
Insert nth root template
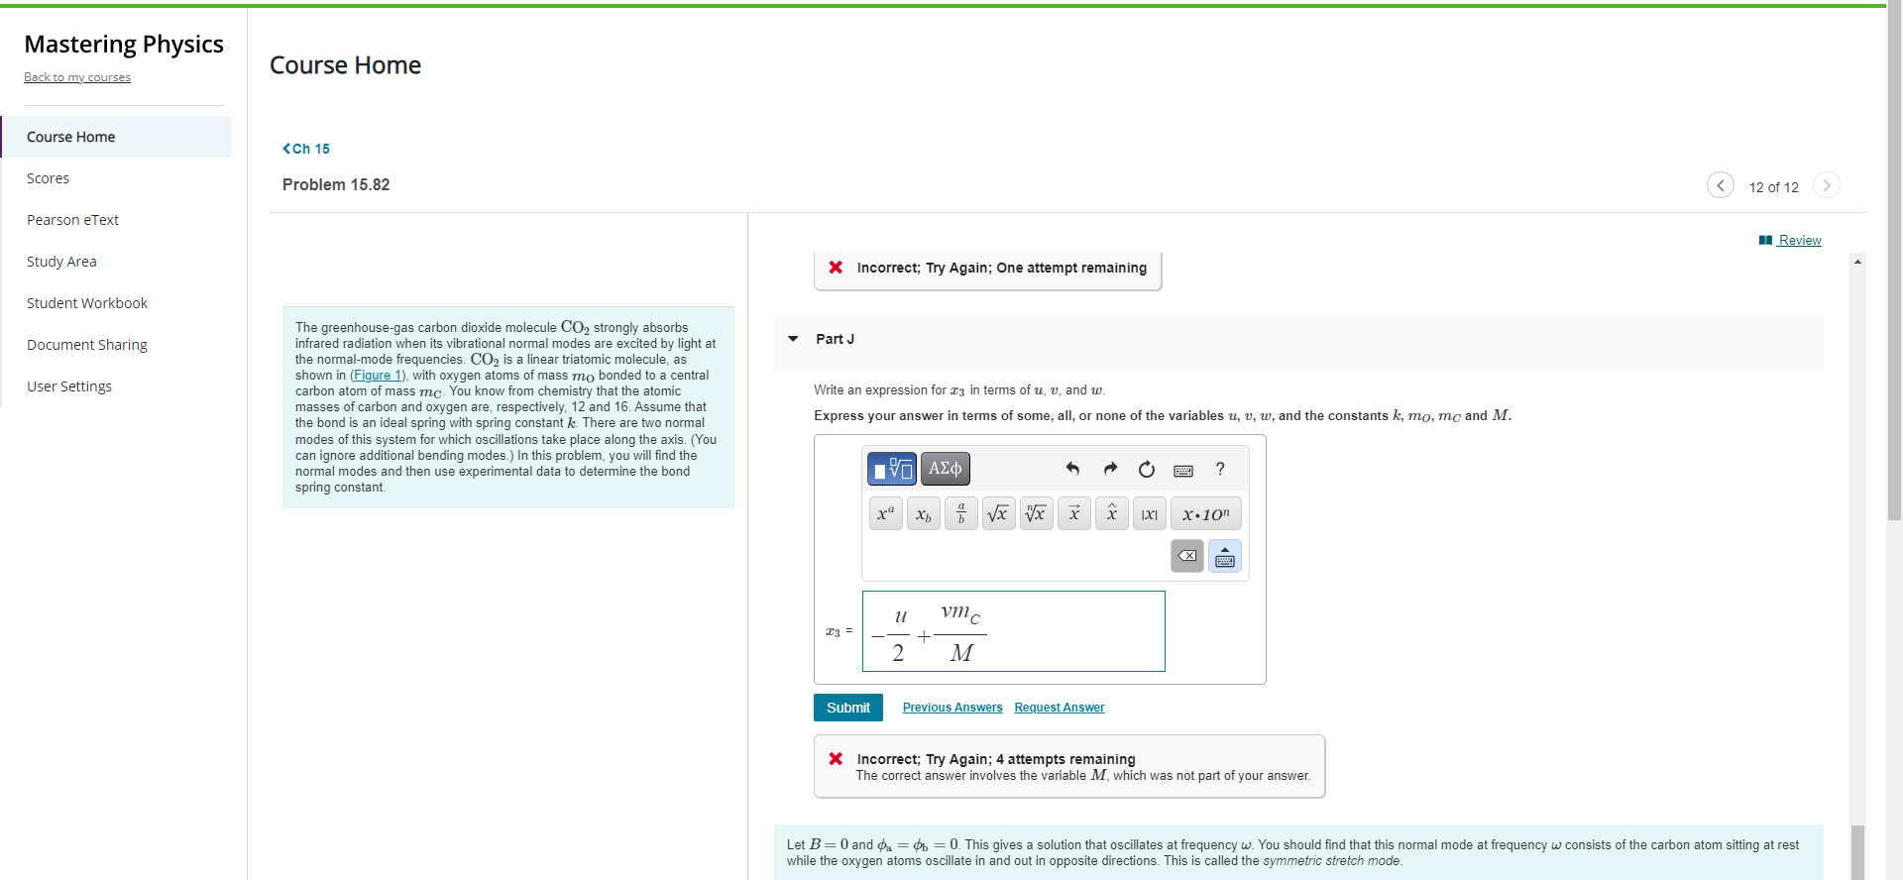pos(1037,513)
